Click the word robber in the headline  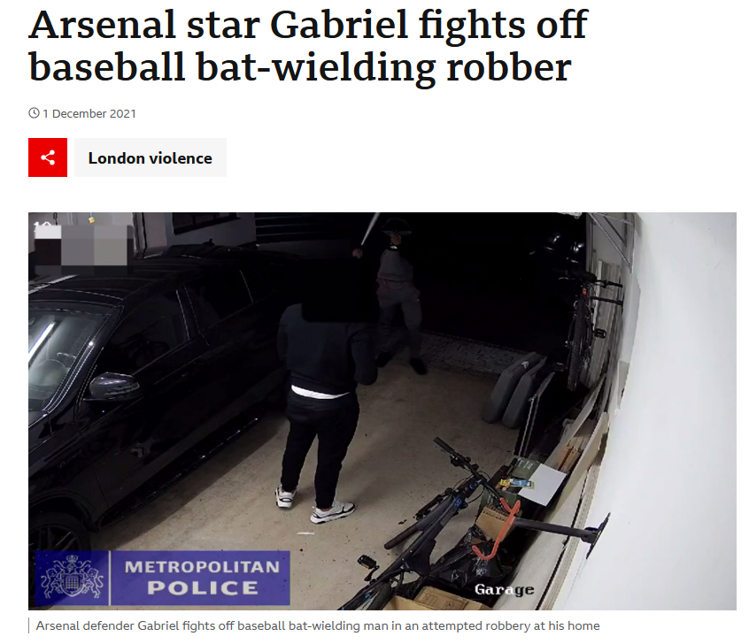509,67
